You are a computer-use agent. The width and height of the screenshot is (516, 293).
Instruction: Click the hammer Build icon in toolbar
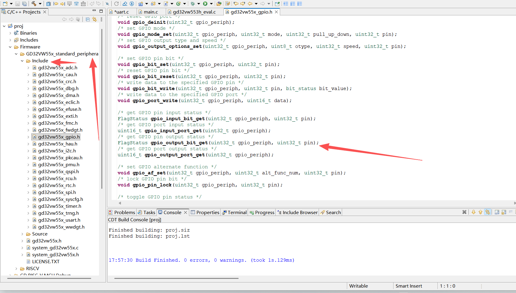33,4
